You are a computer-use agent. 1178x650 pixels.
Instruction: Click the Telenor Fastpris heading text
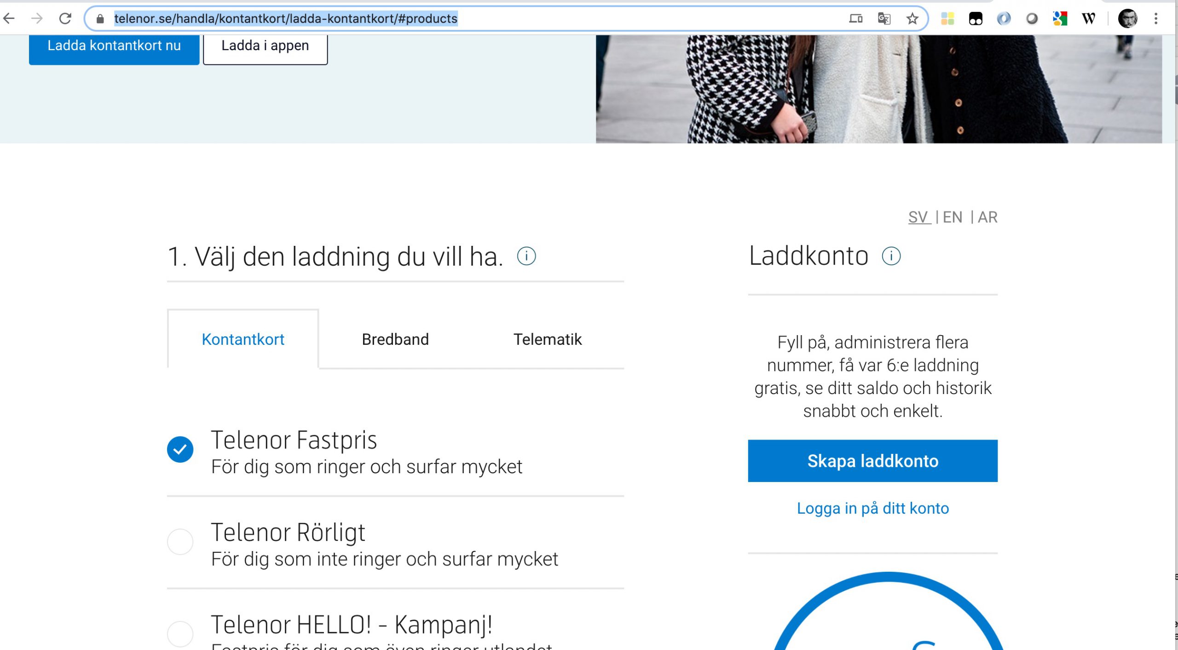pyautogui.click(x=294, y=440)
